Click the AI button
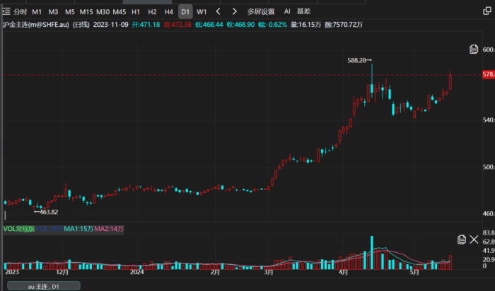 (x=286, y=12)
